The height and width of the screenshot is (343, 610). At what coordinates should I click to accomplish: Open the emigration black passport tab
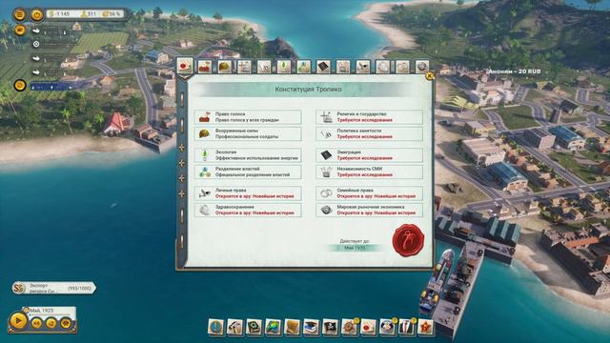tap(323, 67)
